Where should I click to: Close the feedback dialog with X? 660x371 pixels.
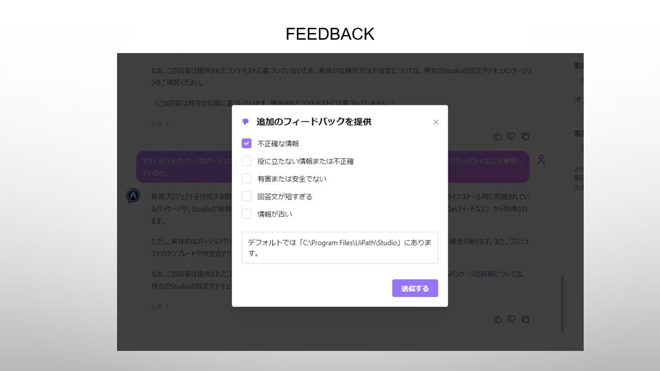[436, 122]
